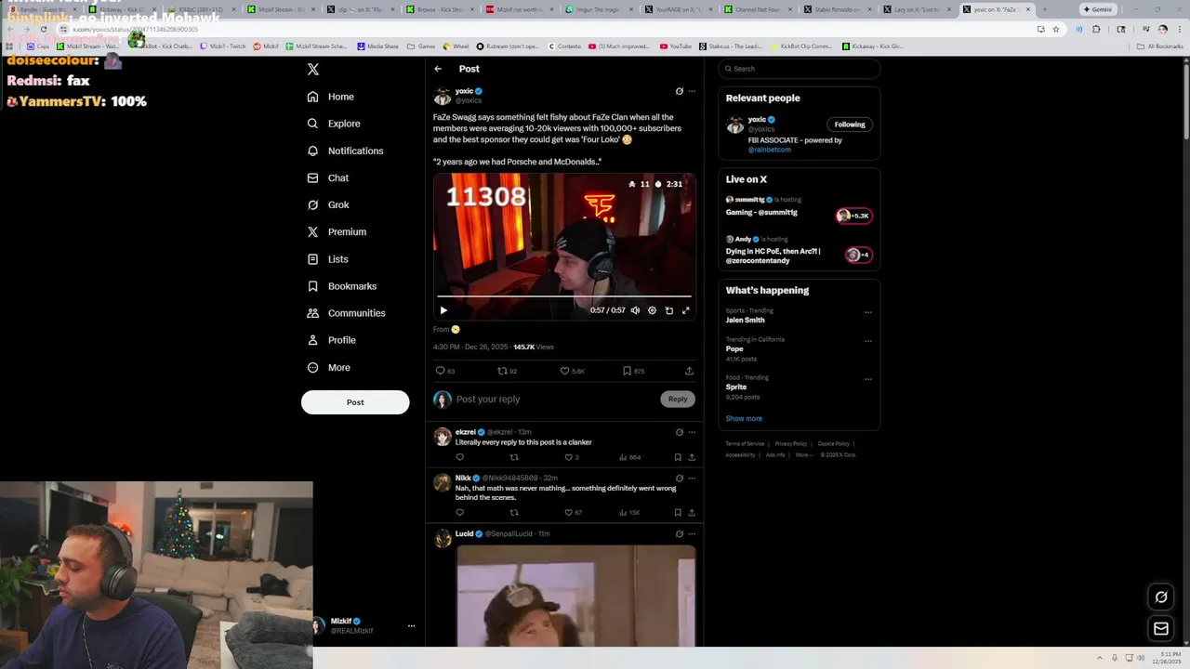This screenshot has height=669, width=1190.
Task: Open options for Pope trend
Action: point(868,341)
